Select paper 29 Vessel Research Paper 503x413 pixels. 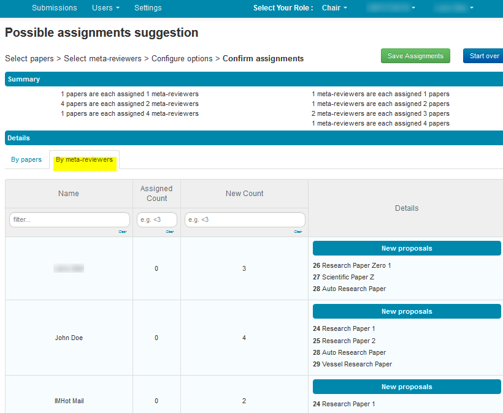353,365
